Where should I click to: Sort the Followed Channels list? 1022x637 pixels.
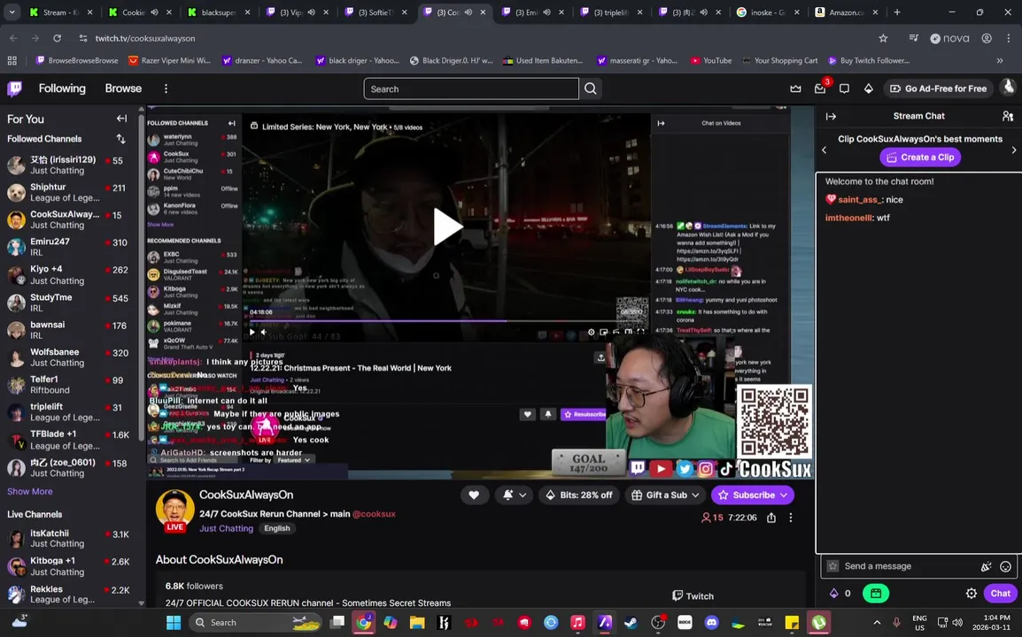120,139
